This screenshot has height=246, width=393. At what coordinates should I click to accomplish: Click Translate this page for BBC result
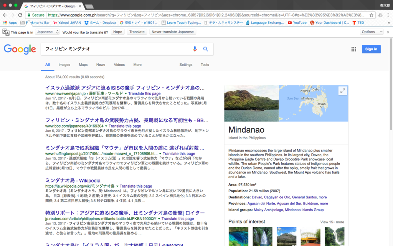[125, 126]
